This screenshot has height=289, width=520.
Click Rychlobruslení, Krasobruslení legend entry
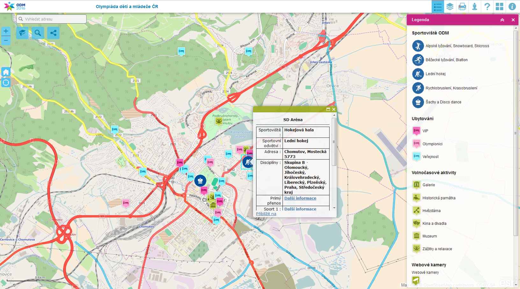pyautogui.click(x=444, y=88)
